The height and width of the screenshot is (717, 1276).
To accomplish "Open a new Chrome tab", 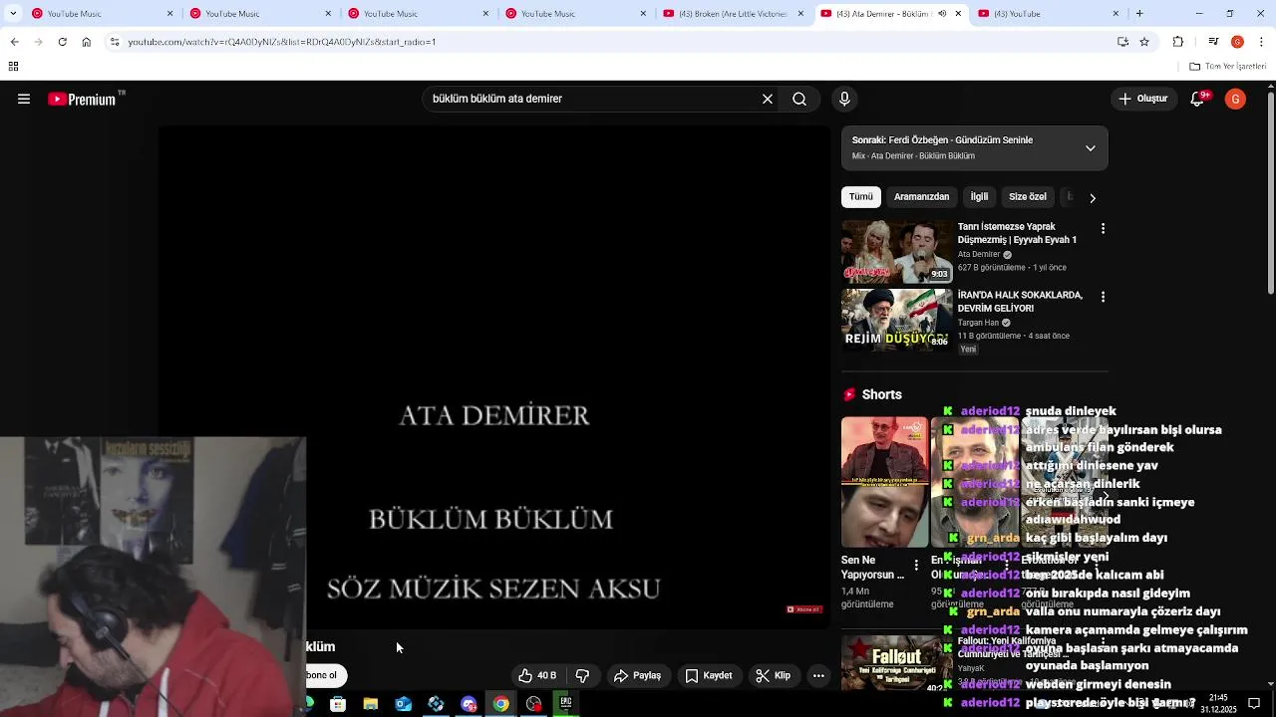I will coord(1139,14).
